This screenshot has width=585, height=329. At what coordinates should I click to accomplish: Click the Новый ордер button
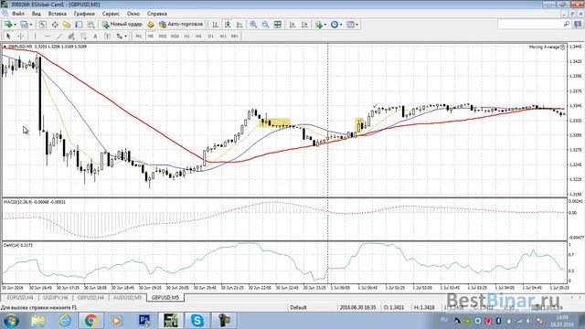(x=122, y=25)
